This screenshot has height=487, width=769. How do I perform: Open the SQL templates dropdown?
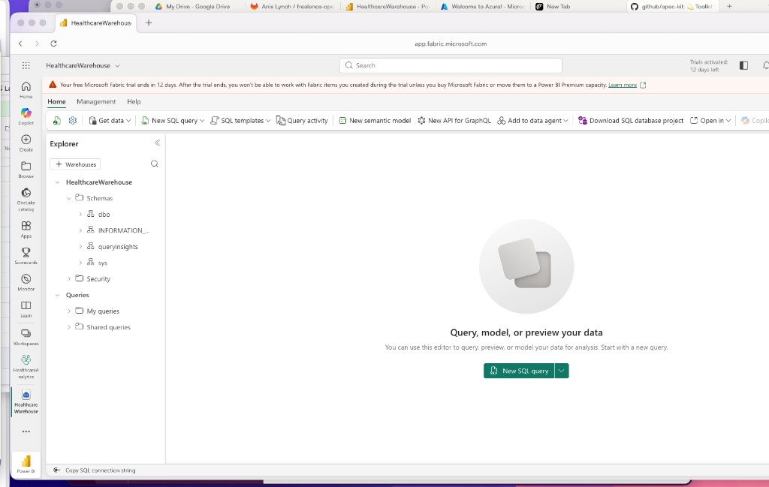tap(240, 120)
